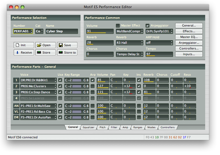Open the R3 Hall reverb type dropdown
Viewport: 220px width, 155px height.
click(129, 43)
